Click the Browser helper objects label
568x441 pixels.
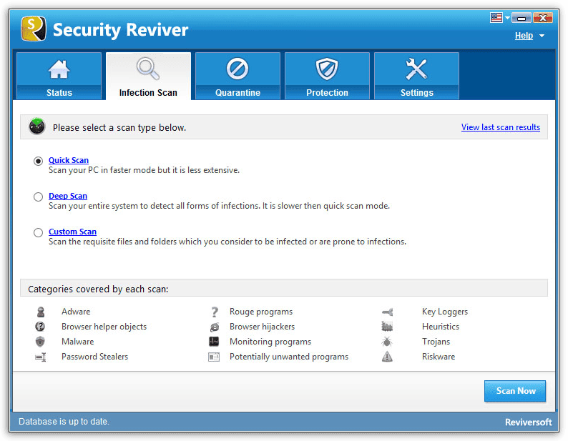[104, 327]
